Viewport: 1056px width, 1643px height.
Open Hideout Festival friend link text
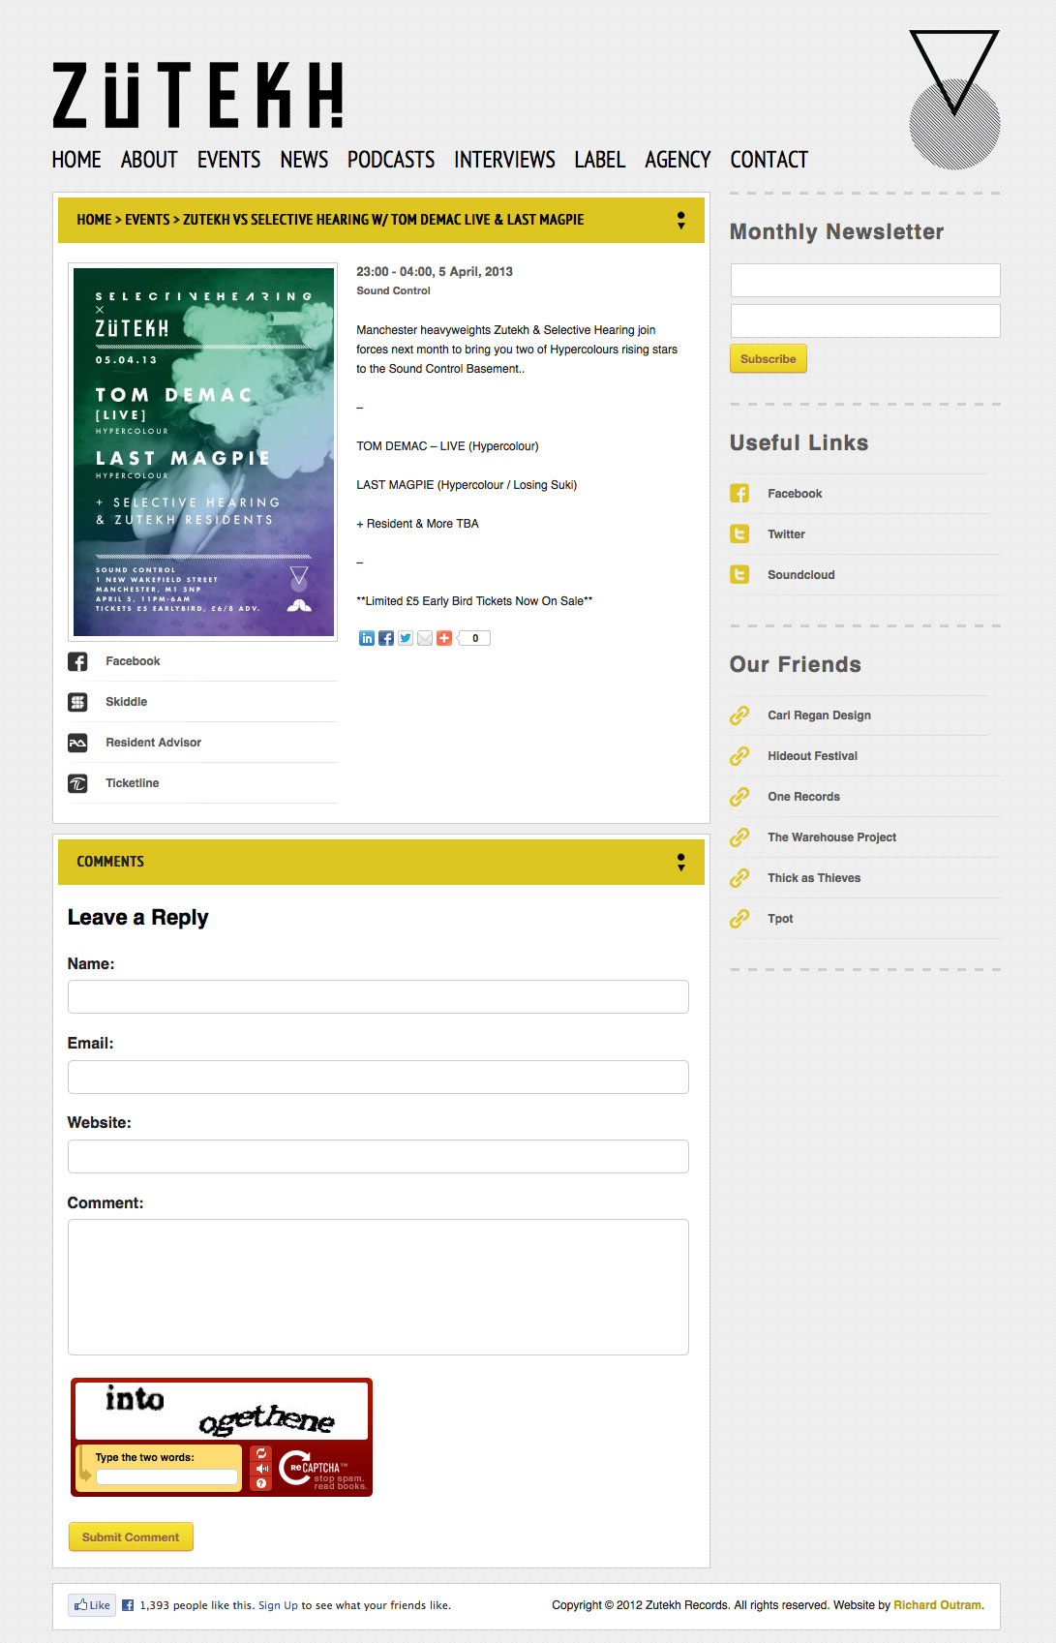[813, 756]
